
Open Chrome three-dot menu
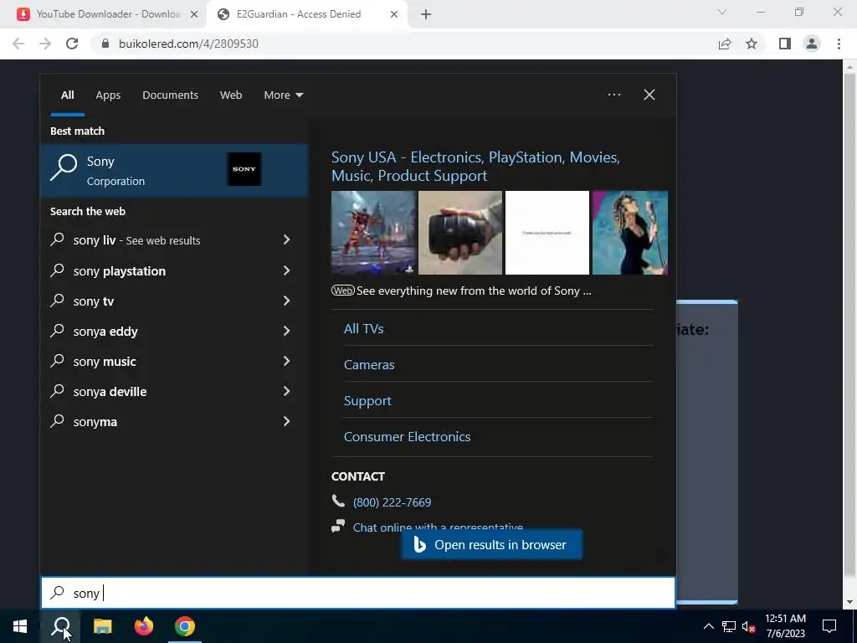click(x=839, y=44)
